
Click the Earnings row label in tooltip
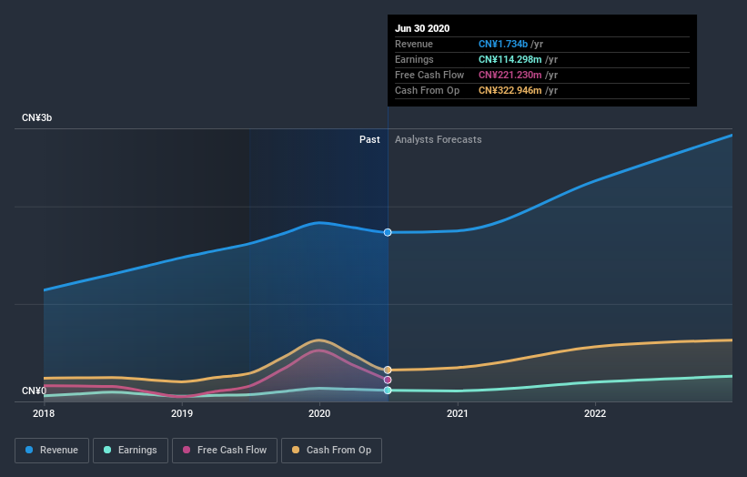click(415, 59)
